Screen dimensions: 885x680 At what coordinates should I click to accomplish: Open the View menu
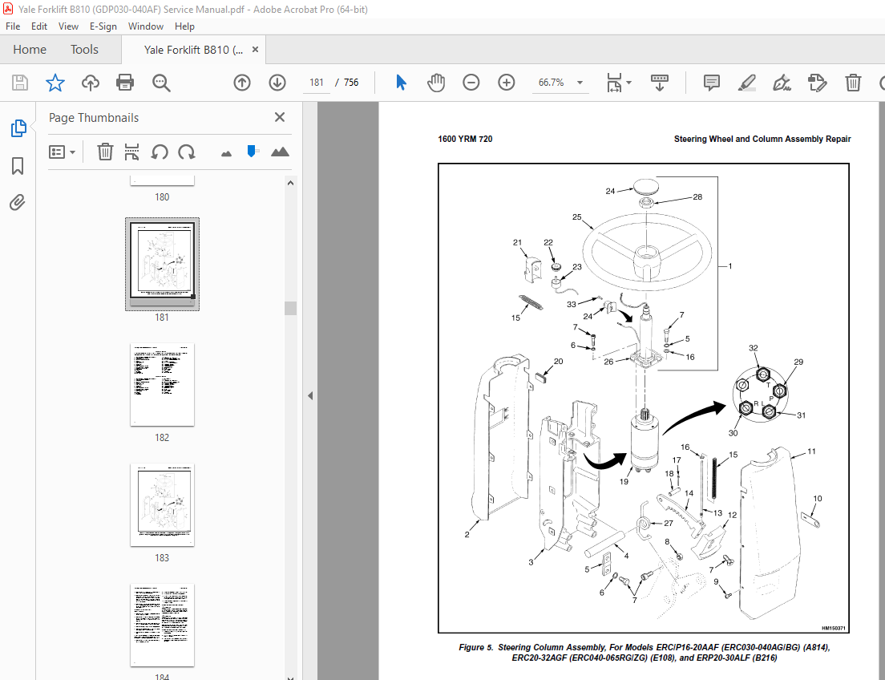click(x=68, y=26)
